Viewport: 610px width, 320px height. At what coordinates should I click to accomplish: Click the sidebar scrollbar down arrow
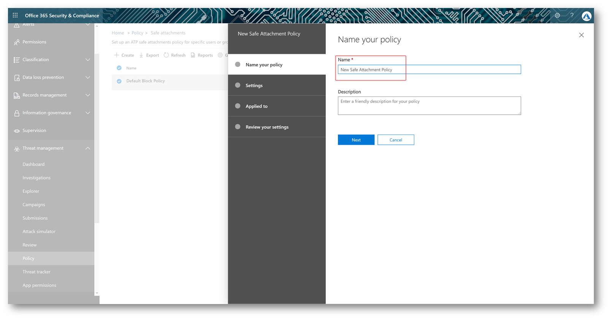[x=97, y=293]
